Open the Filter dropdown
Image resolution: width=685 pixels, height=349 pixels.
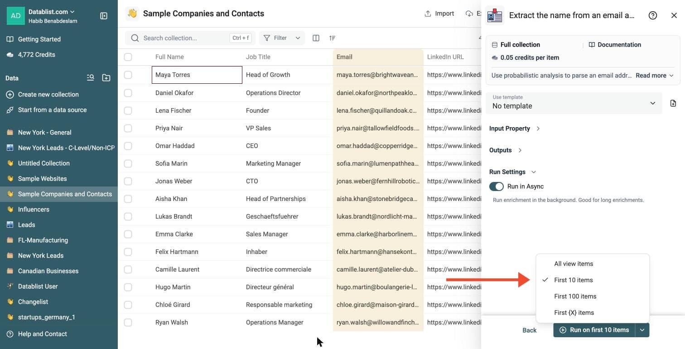[x=282, y=38]
